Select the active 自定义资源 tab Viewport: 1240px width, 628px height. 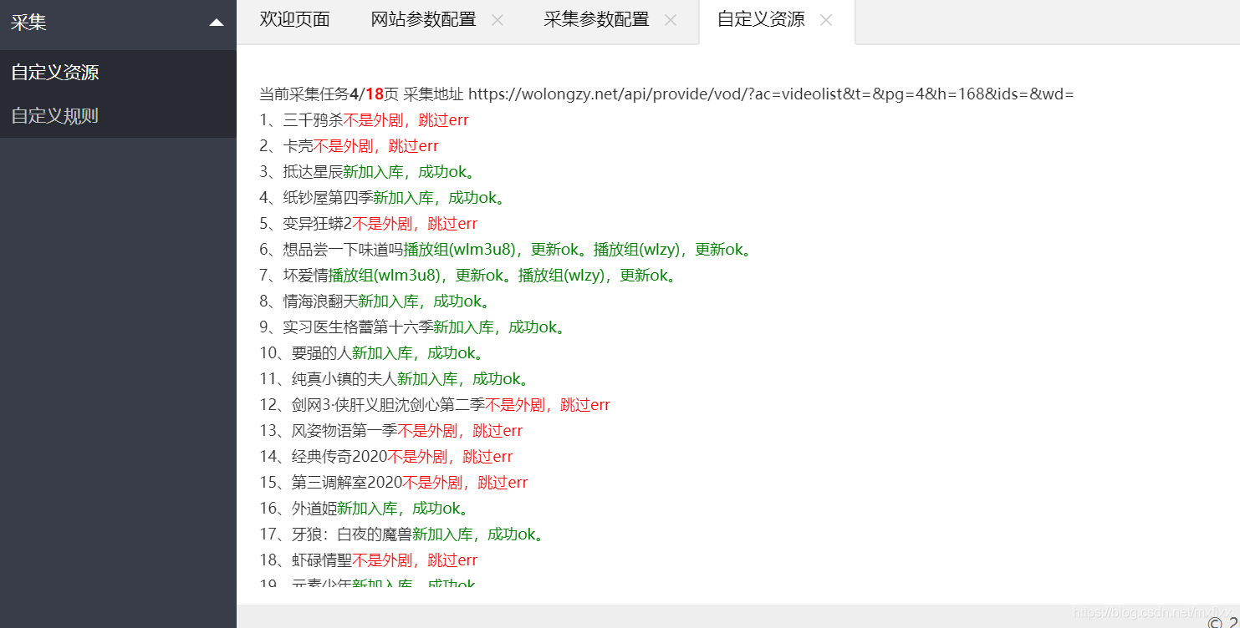pyautogui.click(x=761, y=20)
